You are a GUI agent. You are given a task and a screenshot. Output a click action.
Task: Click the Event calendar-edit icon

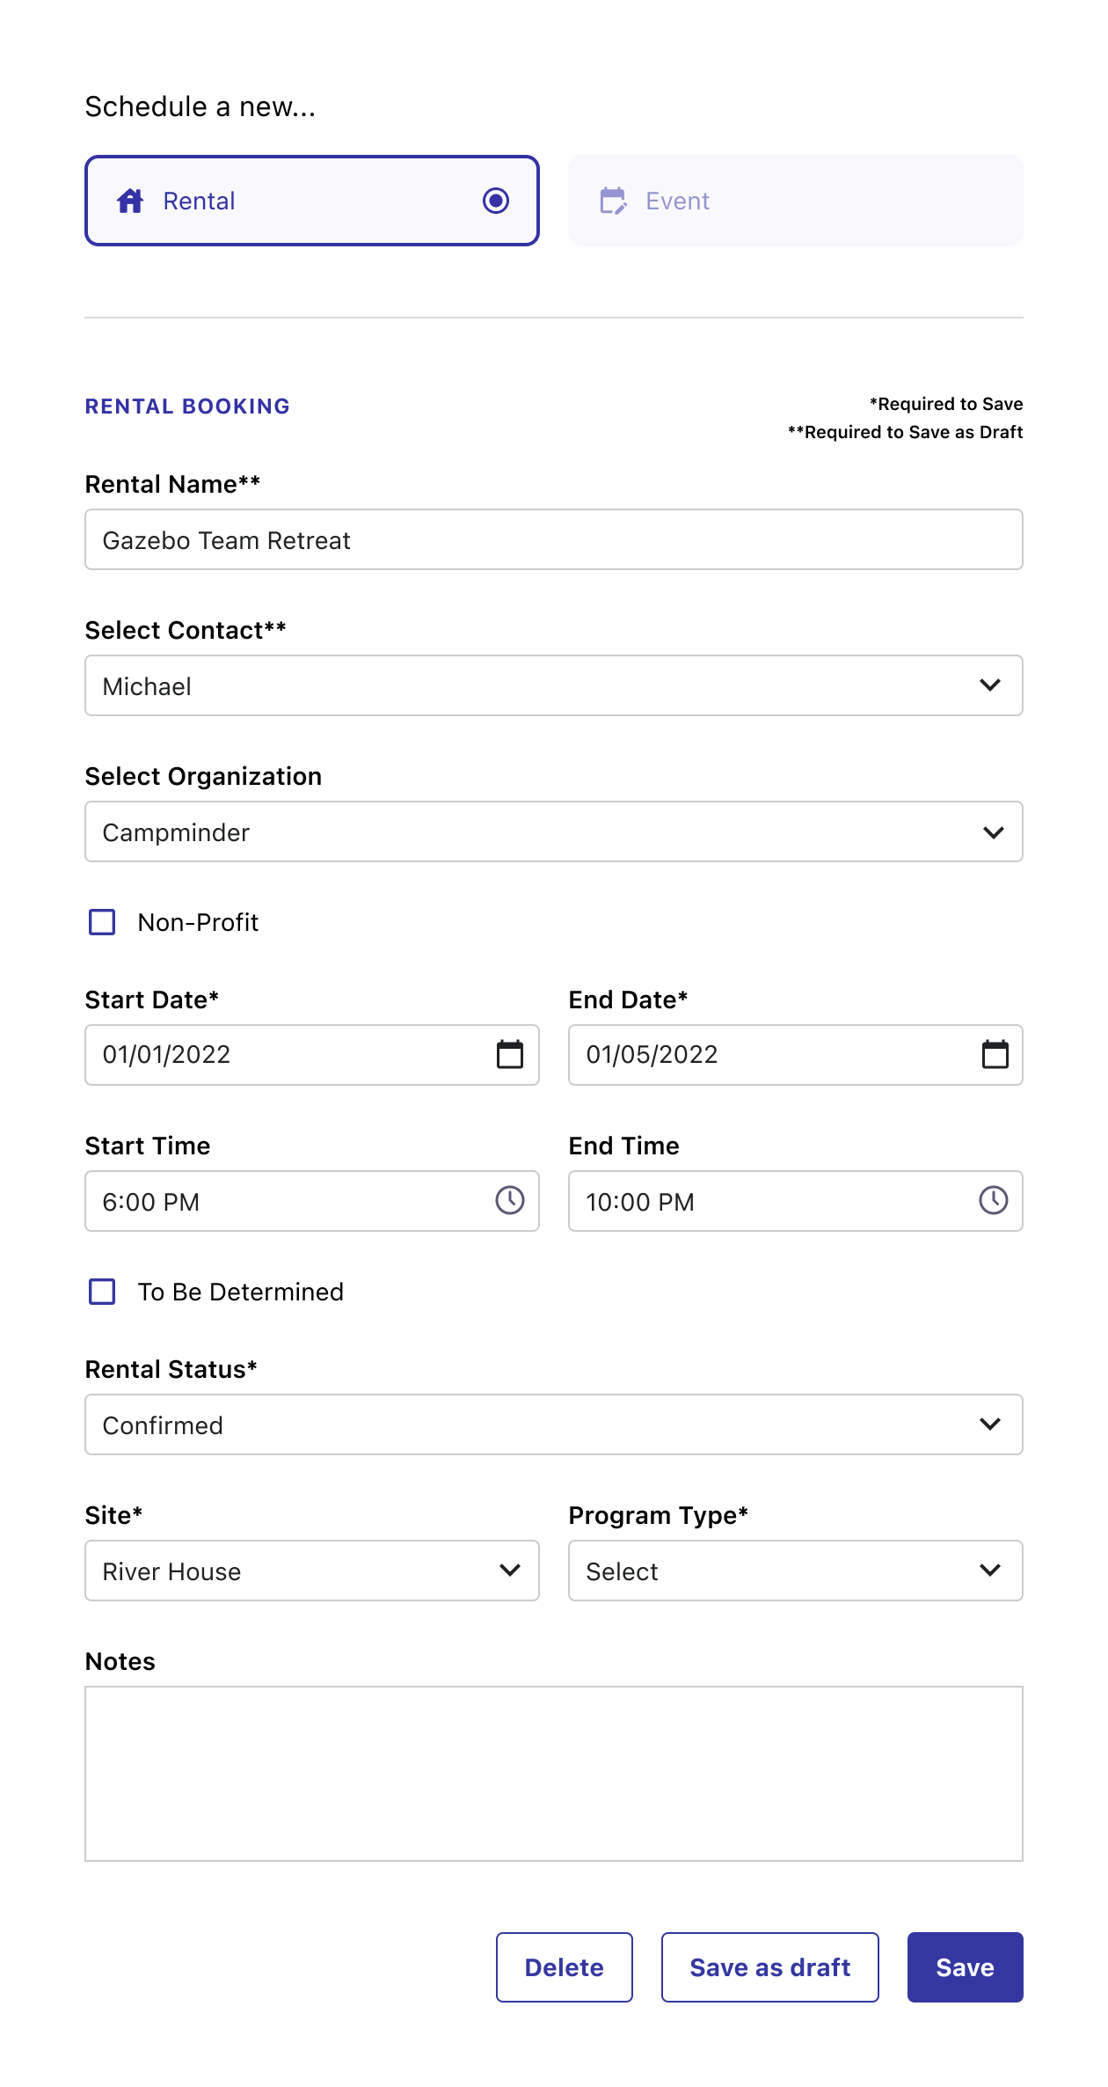(x=613, y=201)
